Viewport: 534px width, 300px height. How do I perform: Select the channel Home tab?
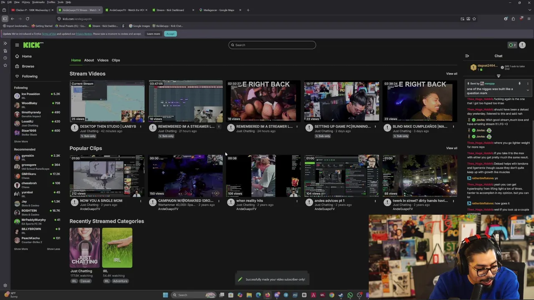pyautogui.click(x=76, y=60)
